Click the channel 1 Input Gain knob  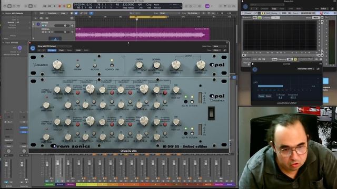46,105
